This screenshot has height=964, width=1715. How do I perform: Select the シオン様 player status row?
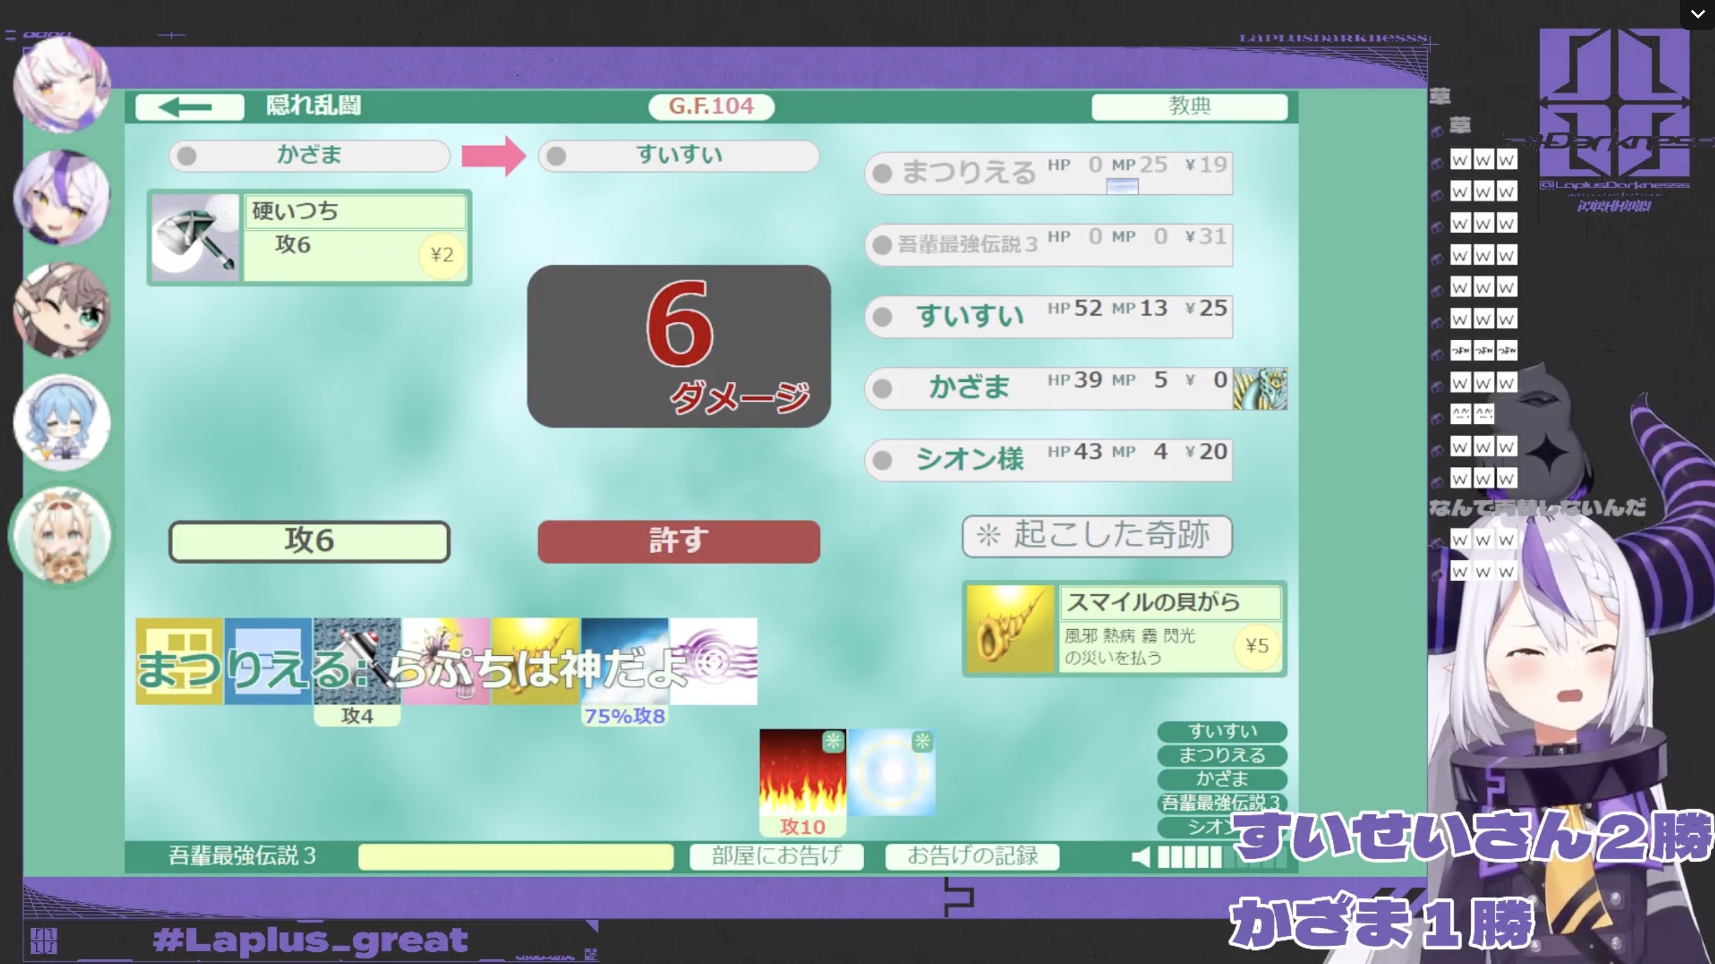coord(1049,460)
